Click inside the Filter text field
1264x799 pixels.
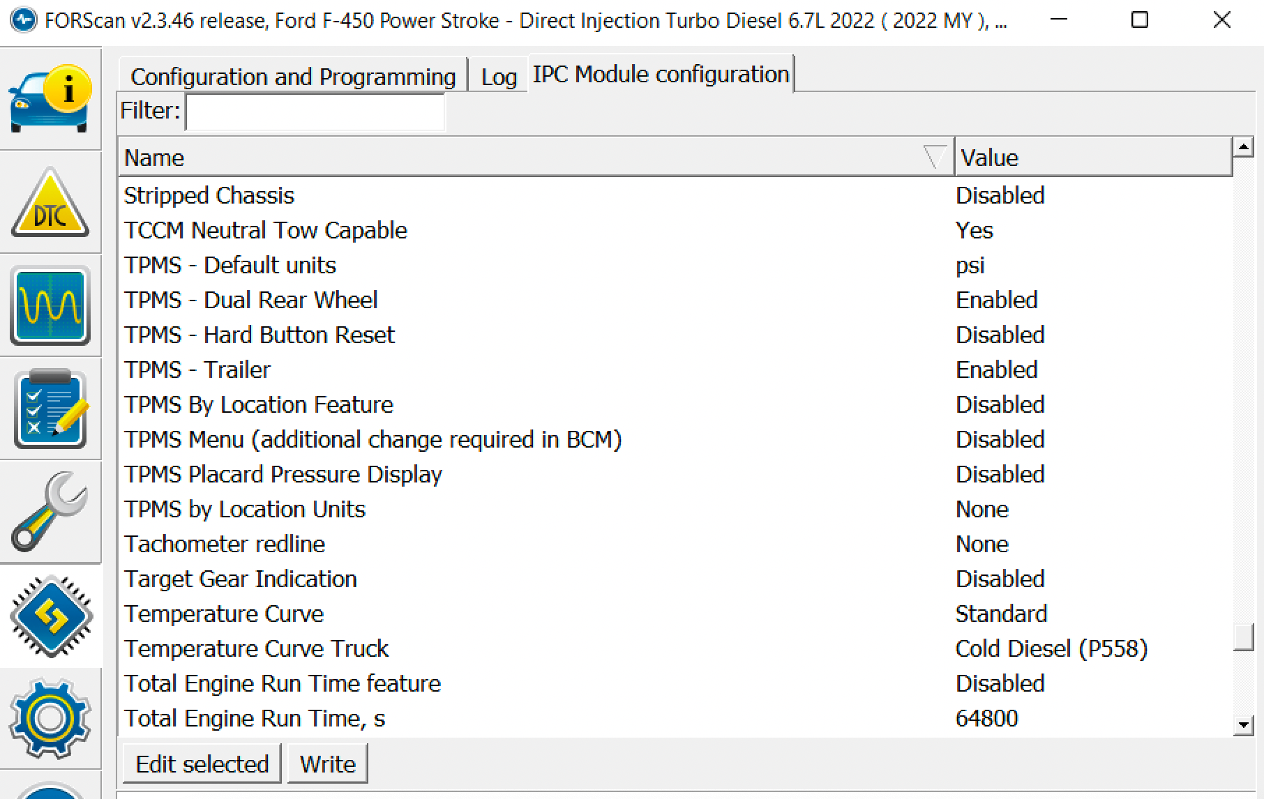[315, 112]
